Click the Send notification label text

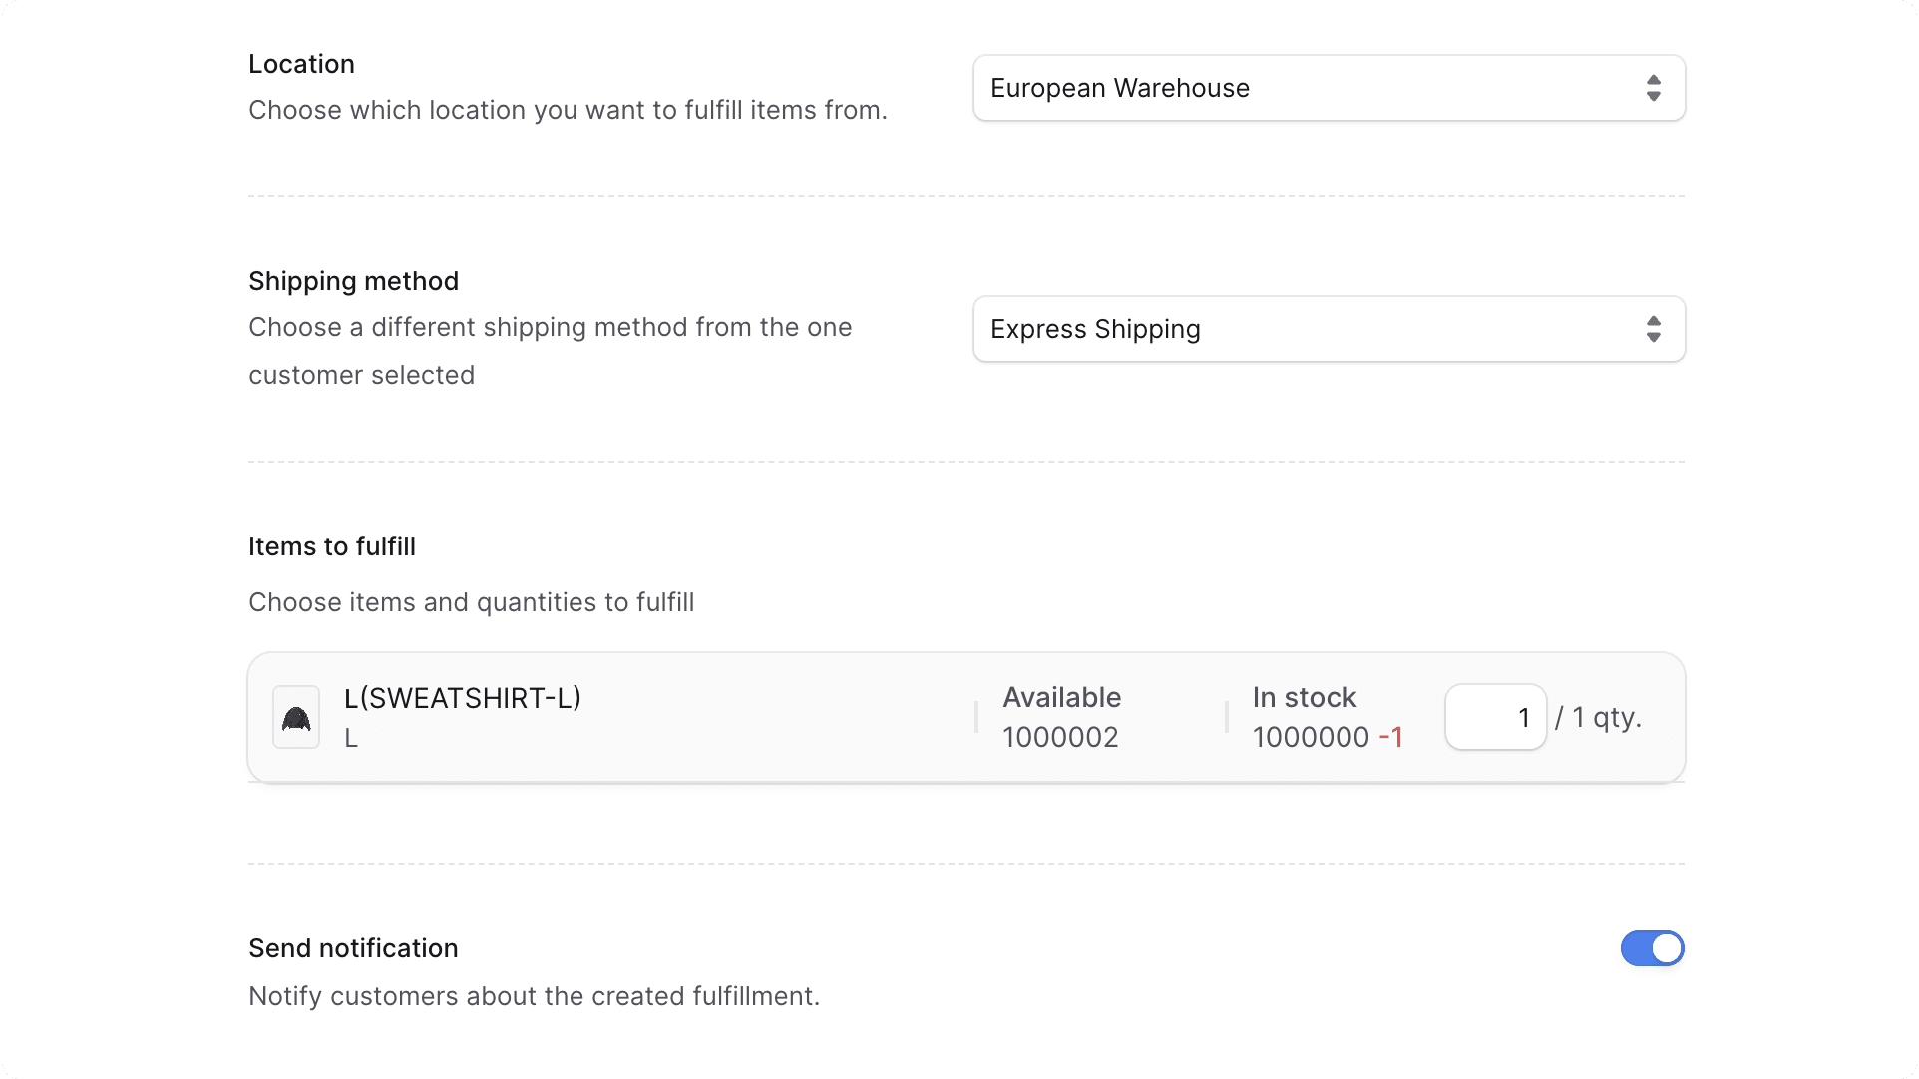353,948
